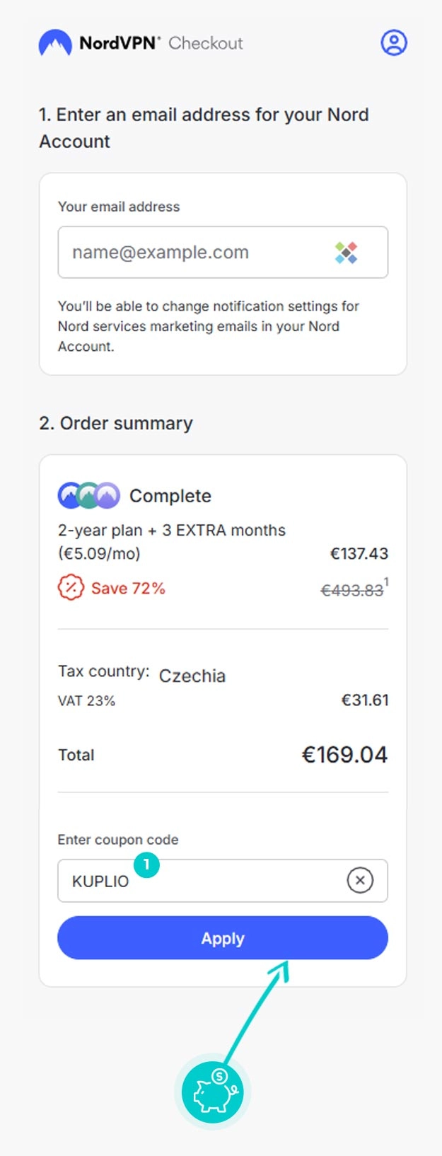Click the Complete plan title
This screenshot has height=1156, width=442.
point(170,496)
